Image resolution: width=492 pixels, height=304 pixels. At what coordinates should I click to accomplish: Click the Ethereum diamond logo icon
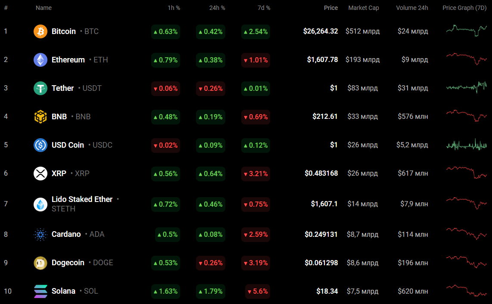pos(40,60)
